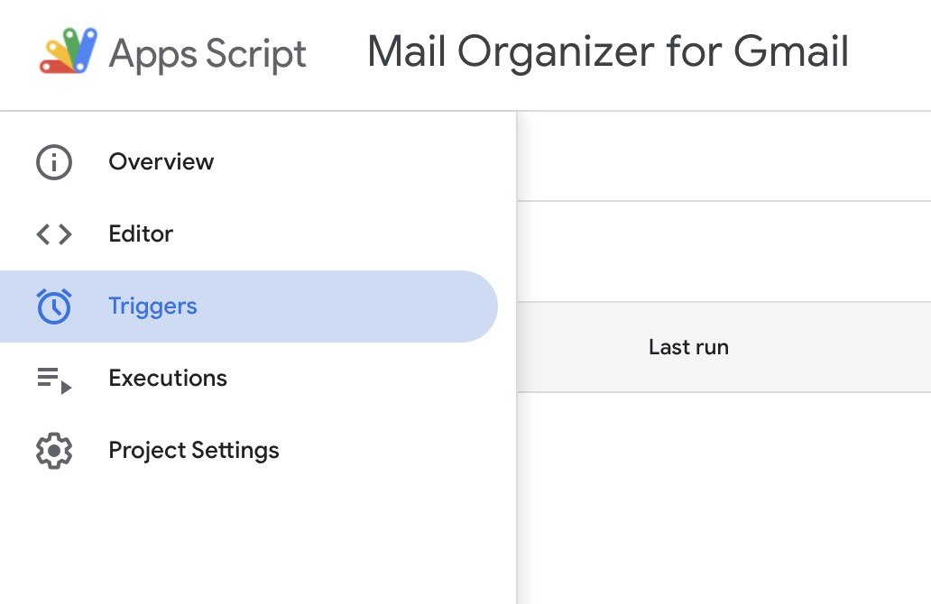Click the Triggers alarm clock icon
931x604 pixels.
tap(54, 307)
